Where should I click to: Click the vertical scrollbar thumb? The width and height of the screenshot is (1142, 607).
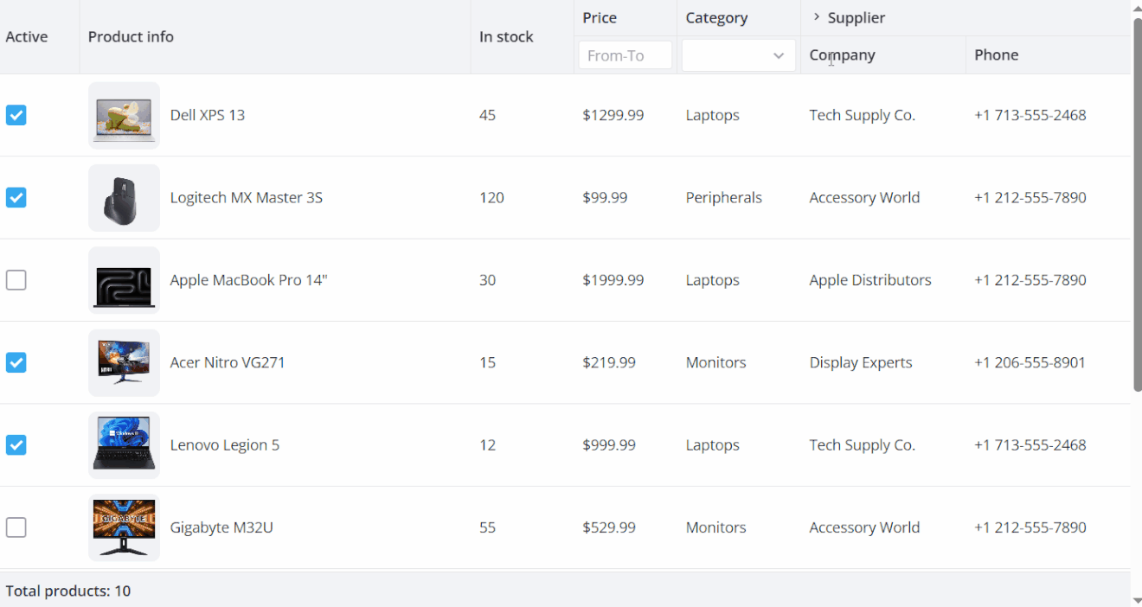point(1137,203)
